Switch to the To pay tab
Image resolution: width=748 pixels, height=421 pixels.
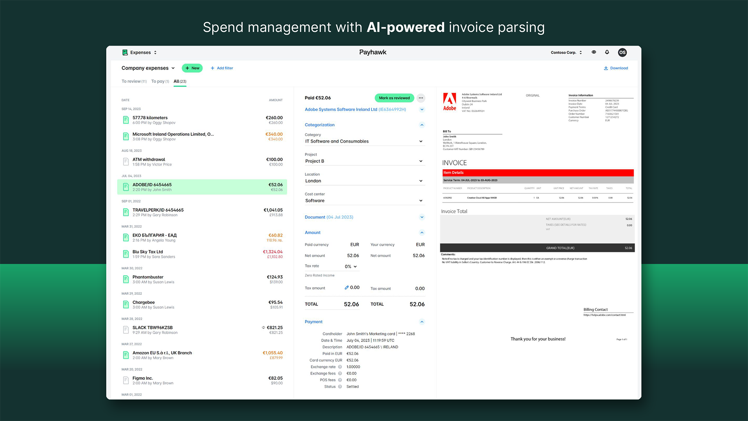point(160,81)
